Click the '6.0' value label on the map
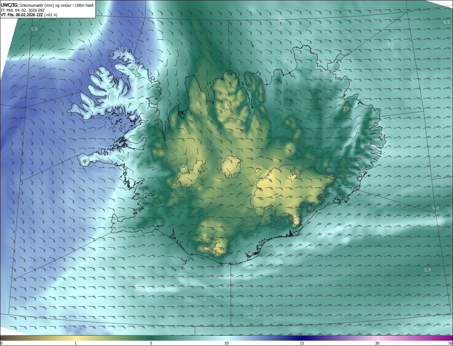Viewport: 453px width, 346px height. point(436,208)
